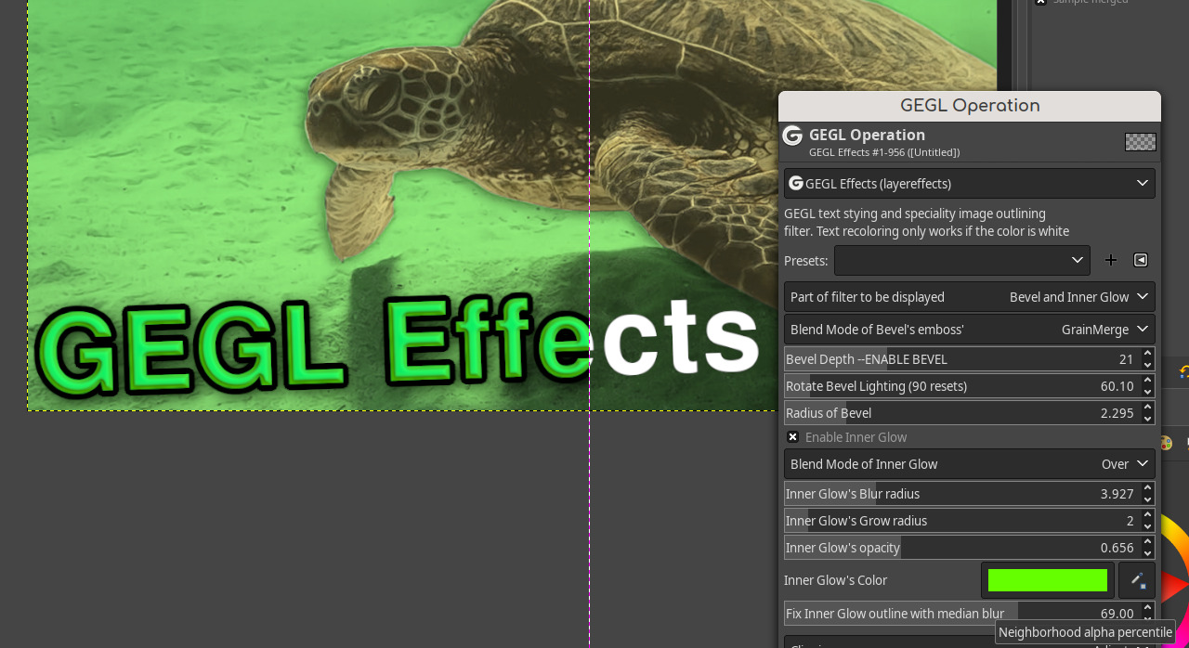Click the Inner Glow's Blur radius slider
Image resolution: width=1189 pixels, height=648 pixels.
click(961, 494)
